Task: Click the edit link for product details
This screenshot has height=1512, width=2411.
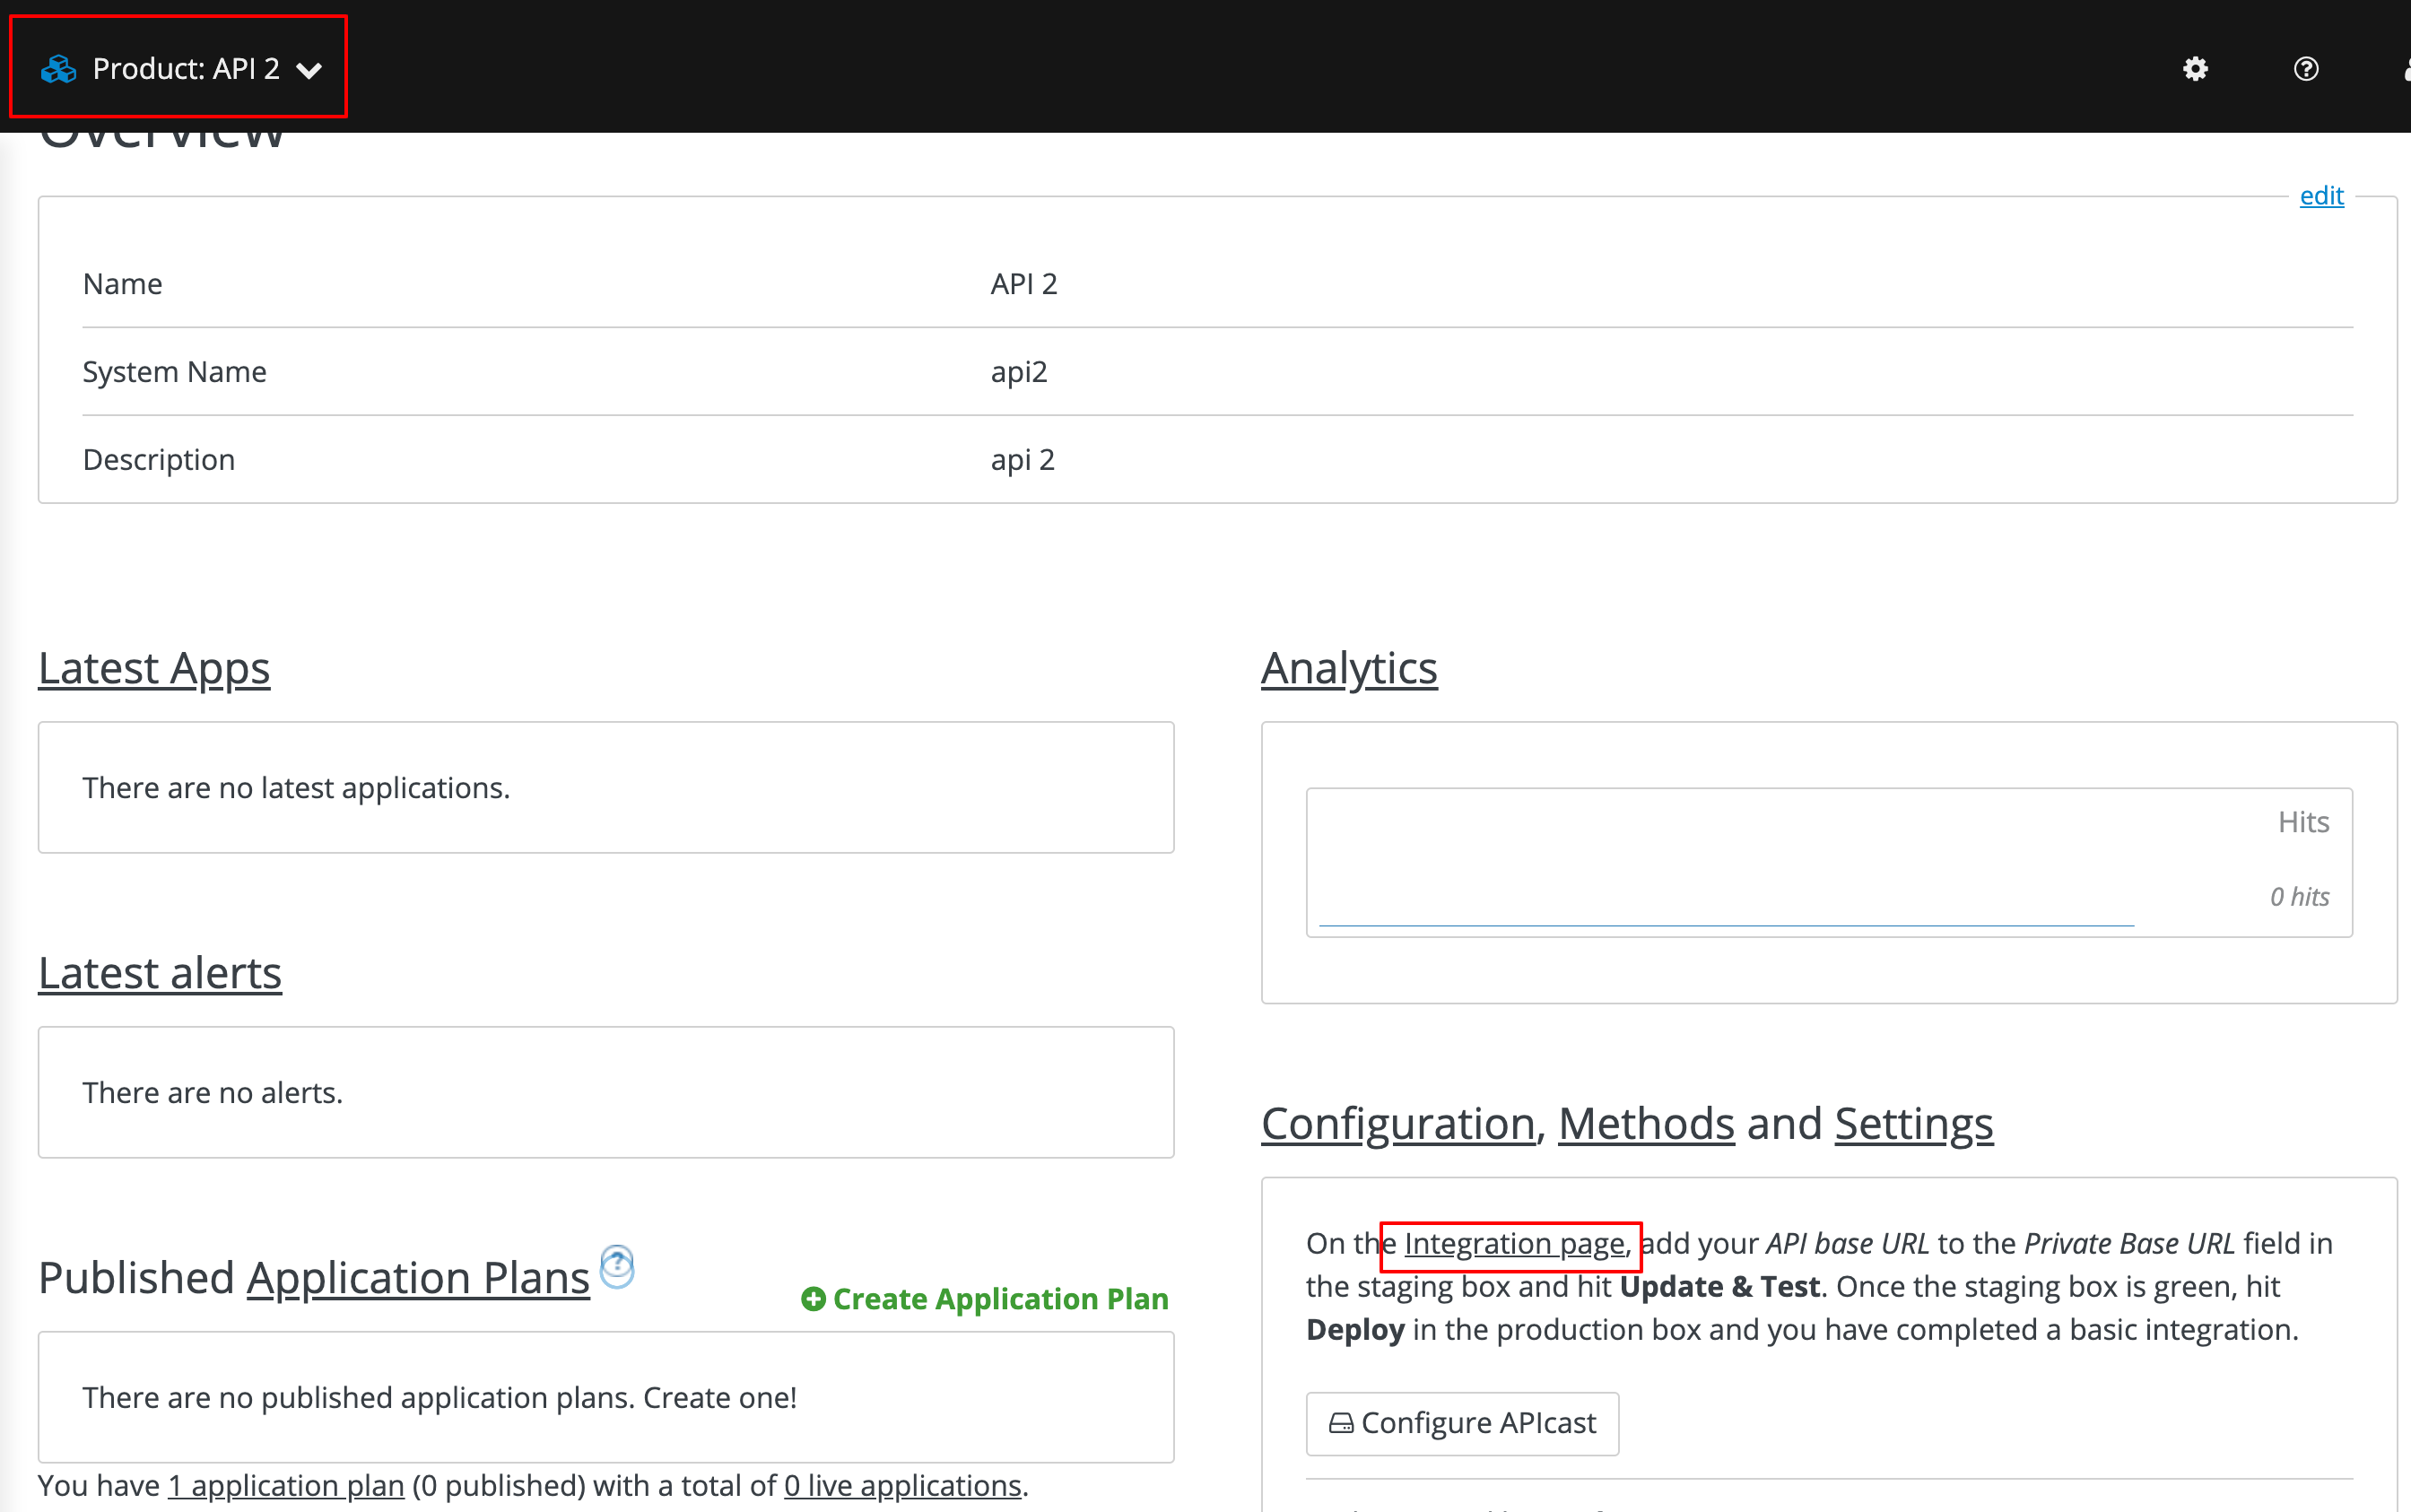Action: coord(2321,195)
